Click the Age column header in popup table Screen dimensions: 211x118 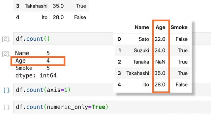(161, 27)
